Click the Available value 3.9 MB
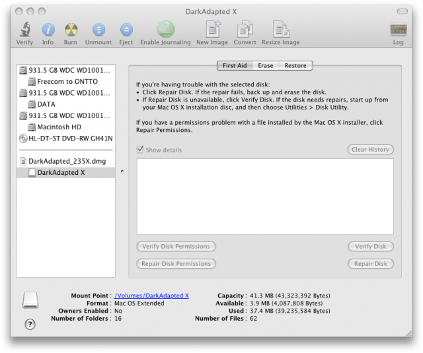This screenshot has width=423, height=353. (286, 304)
